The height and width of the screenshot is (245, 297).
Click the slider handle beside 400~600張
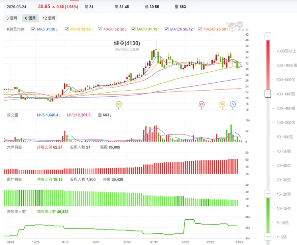(x=268, y=94)
